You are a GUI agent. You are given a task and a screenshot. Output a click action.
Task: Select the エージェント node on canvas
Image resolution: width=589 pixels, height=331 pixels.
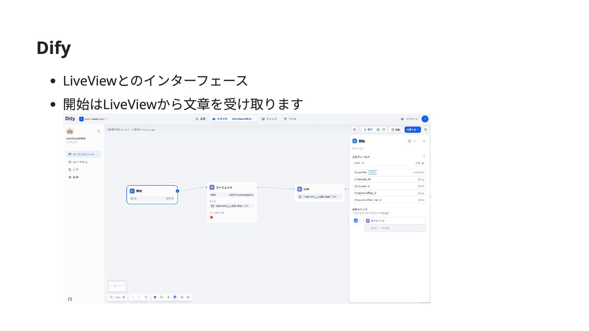232,203
